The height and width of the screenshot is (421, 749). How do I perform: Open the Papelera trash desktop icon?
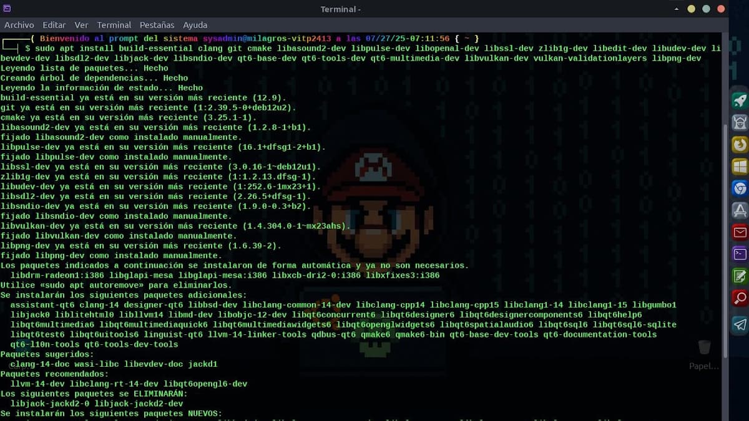704,351
